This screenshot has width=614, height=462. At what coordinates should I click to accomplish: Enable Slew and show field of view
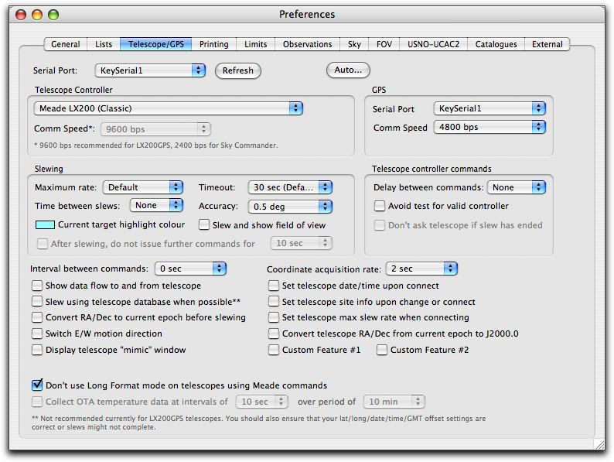coord(205,225)
